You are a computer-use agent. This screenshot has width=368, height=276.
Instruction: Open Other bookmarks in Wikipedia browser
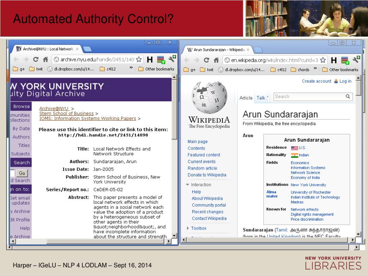(x=340, y=70)
